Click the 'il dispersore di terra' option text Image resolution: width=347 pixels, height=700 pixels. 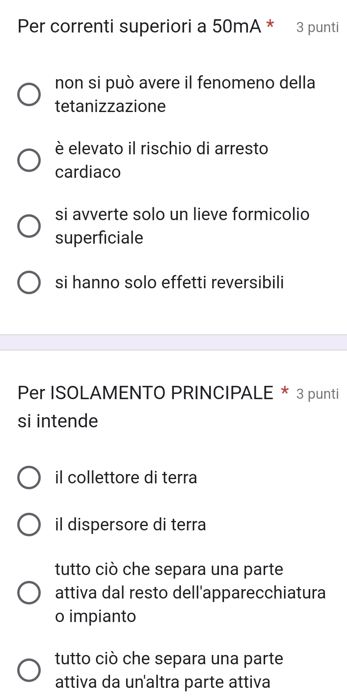point(130,524)
